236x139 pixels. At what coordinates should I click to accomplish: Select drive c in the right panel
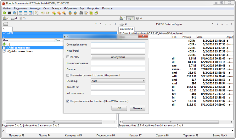coord(122,18)
